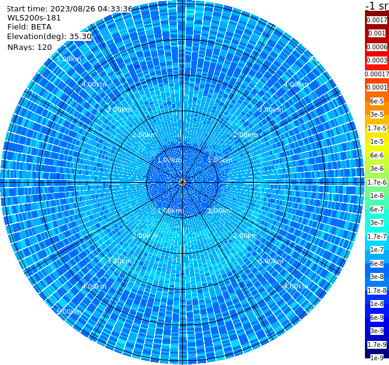
Task: Click the 6e-8 colorbar tick label
Action: click(377, 263)
